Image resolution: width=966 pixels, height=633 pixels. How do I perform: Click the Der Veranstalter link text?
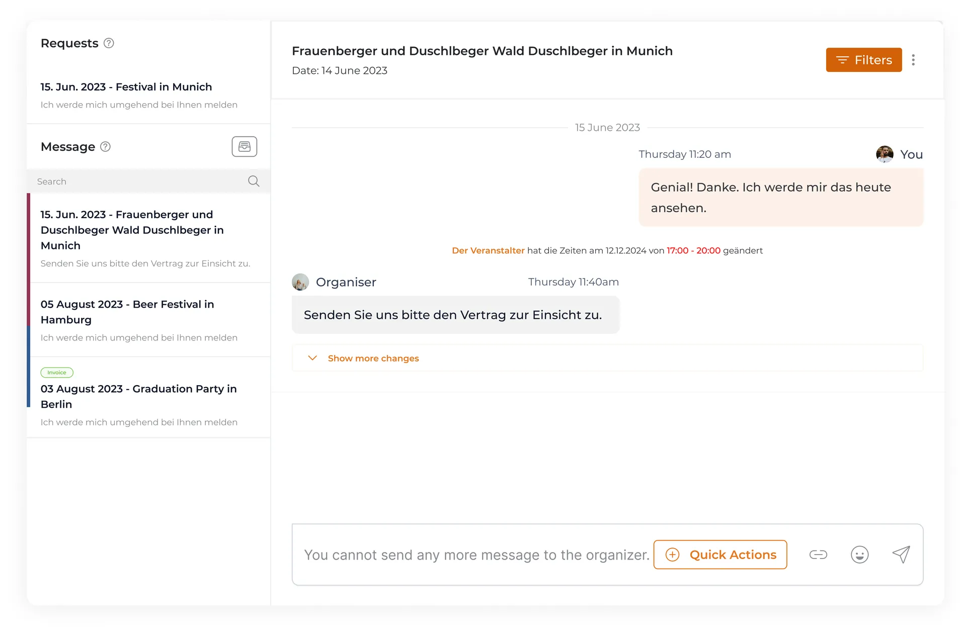(488, 250)
